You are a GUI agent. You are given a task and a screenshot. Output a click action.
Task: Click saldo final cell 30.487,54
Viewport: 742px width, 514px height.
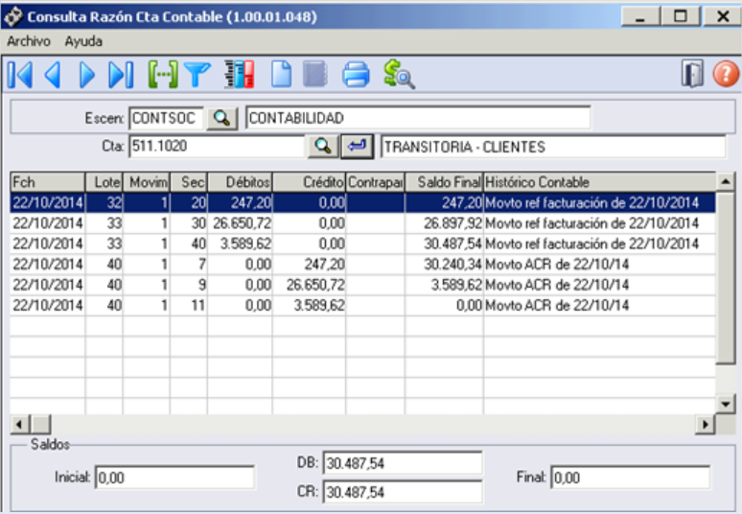[444, 244]
